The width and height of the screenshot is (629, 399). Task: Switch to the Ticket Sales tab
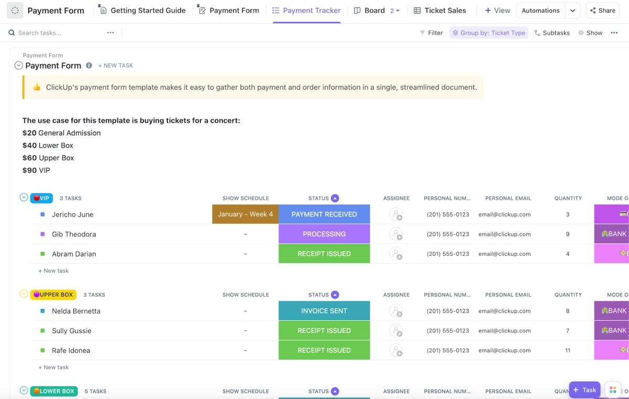click(439, 10)
